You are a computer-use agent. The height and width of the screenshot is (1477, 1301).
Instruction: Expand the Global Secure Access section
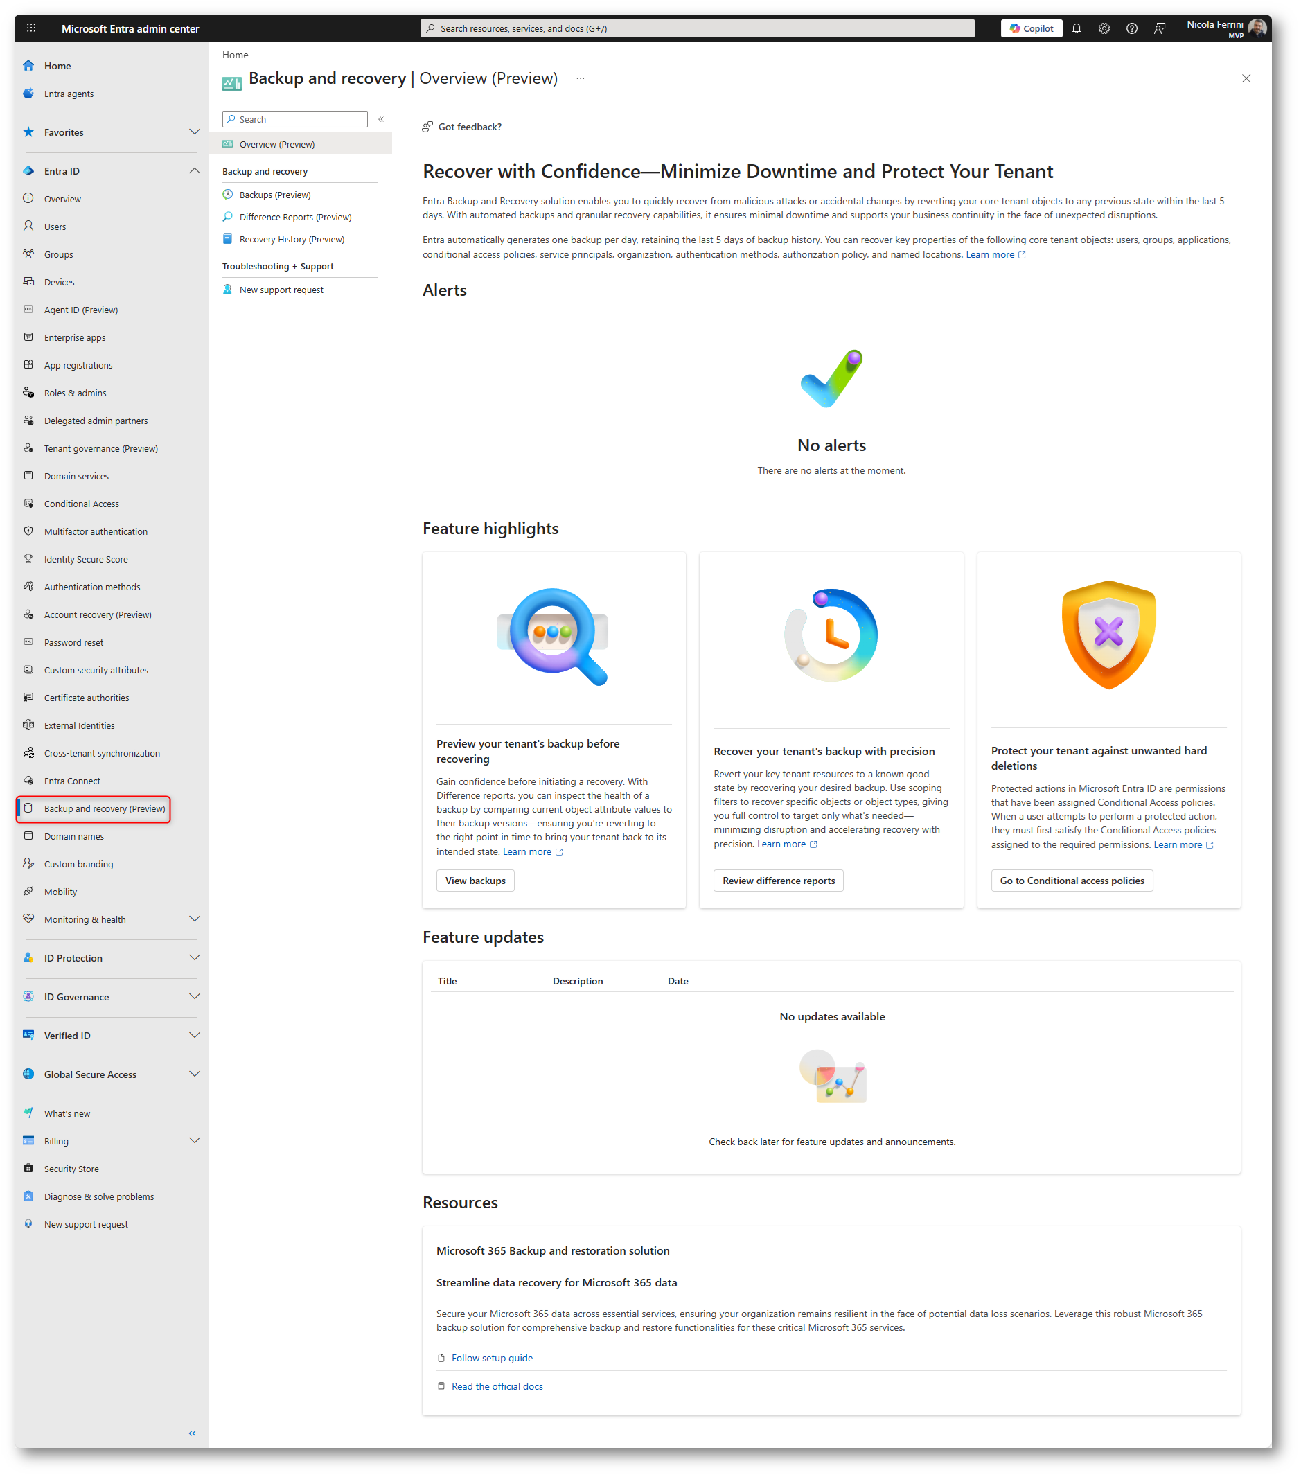click(195, 1074)
